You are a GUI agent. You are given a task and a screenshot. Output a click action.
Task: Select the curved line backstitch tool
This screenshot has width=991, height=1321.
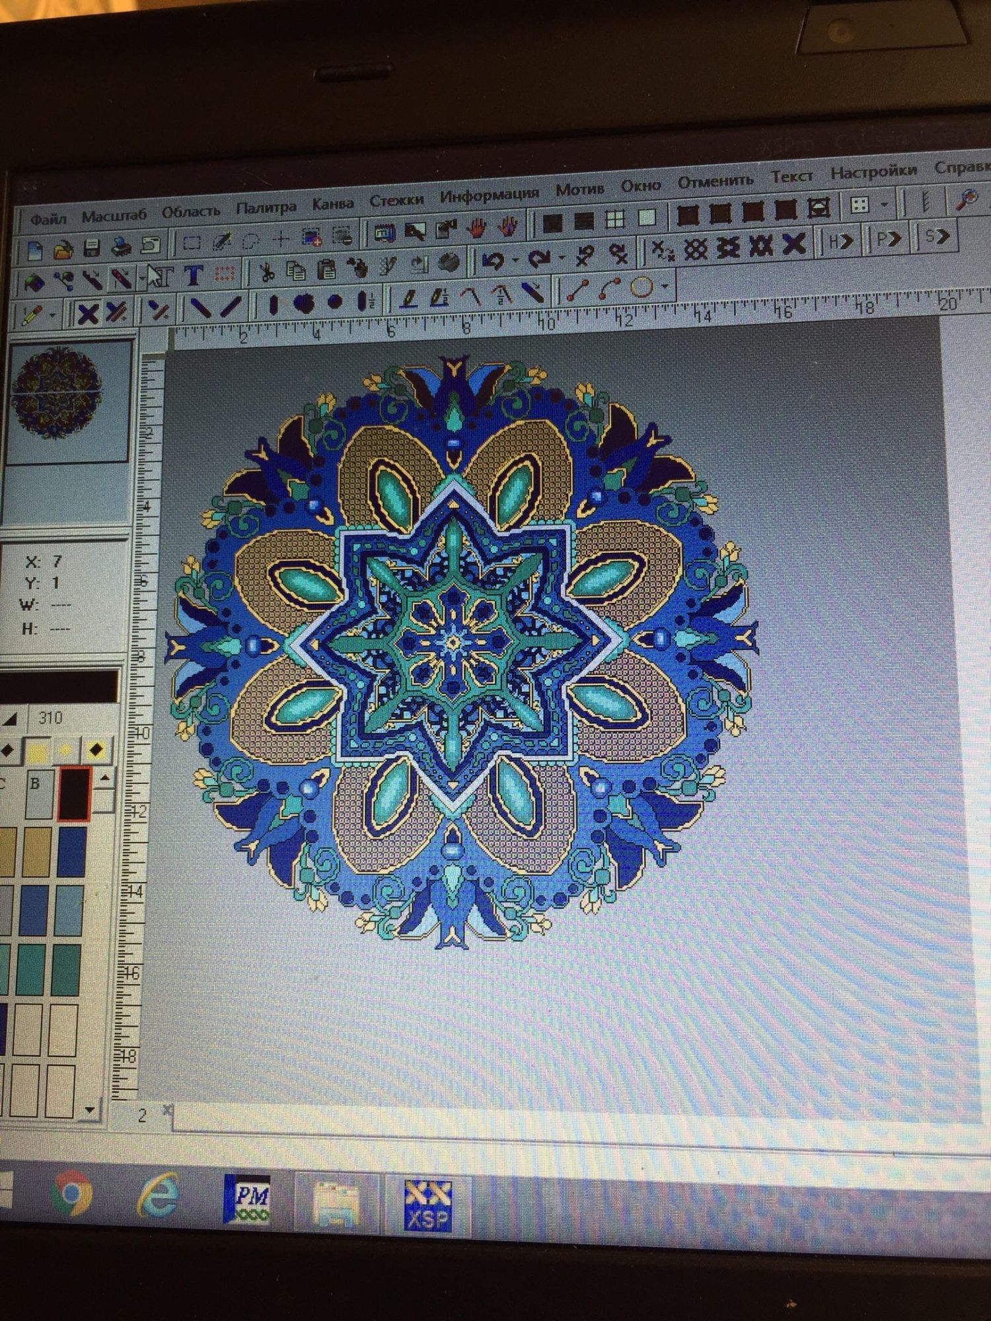tap(609, 287)
